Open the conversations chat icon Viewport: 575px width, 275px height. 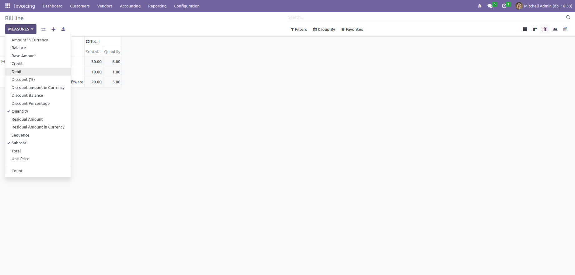tap(490, 6)
